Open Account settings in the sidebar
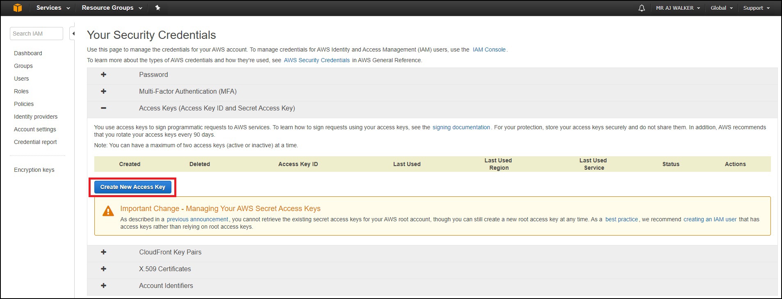The image size is (782, 299). (35, 129)
